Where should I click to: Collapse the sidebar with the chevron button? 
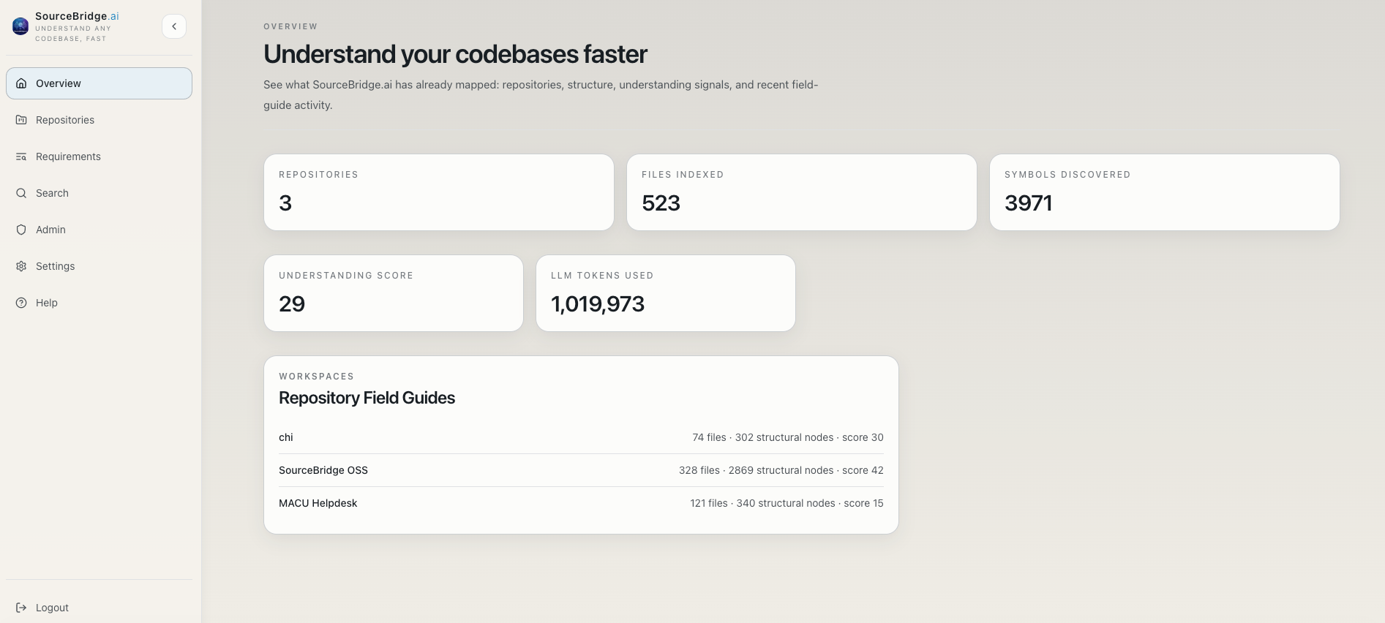coord(174,26)
